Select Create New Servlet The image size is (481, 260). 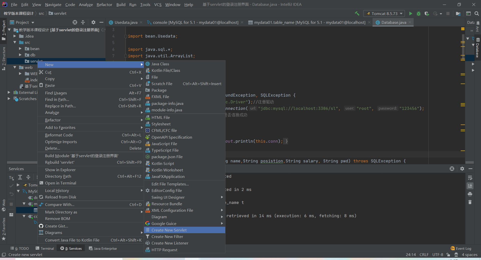tap(185, 230)
